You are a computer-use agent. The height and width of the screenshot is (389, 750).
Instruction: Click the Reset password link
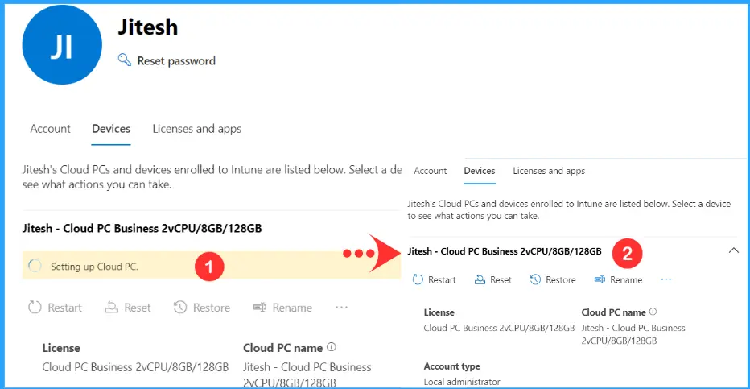[176, 60]
